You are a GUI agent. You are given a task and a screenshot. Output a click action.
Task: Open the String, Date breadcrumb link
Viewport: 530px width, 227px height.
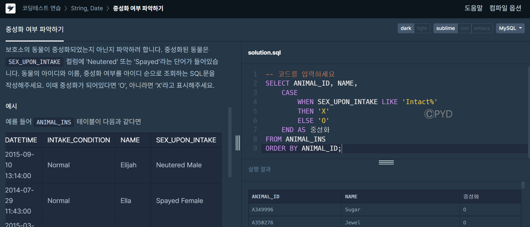[87, 8]
